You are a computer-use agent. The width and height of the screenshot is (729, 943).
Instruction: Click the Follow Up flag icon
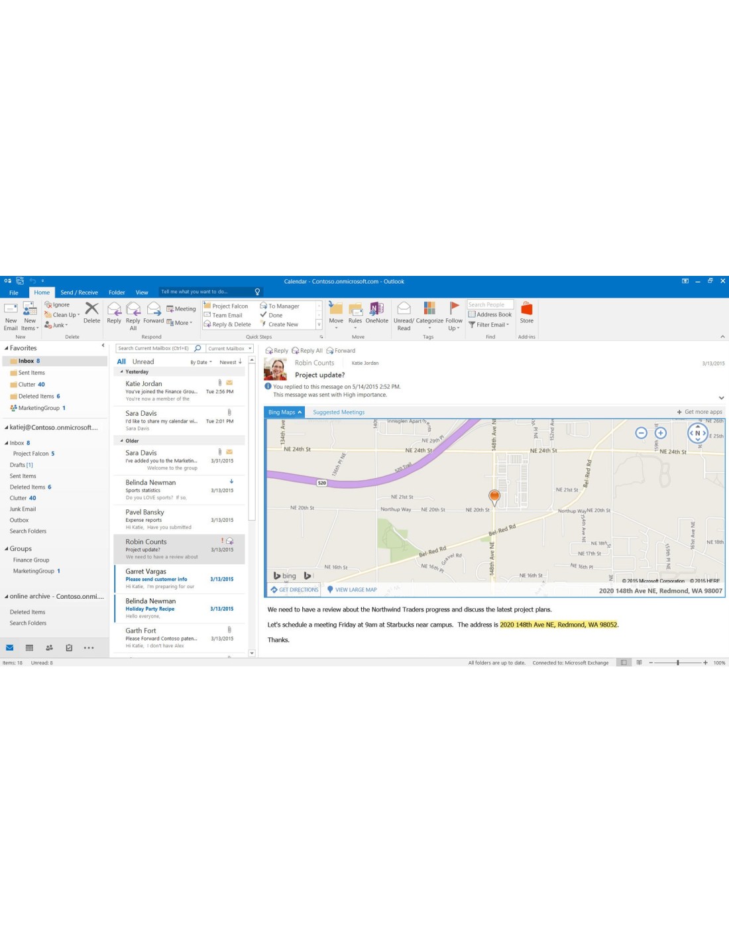pyautogui.click(x=454, y=308)
